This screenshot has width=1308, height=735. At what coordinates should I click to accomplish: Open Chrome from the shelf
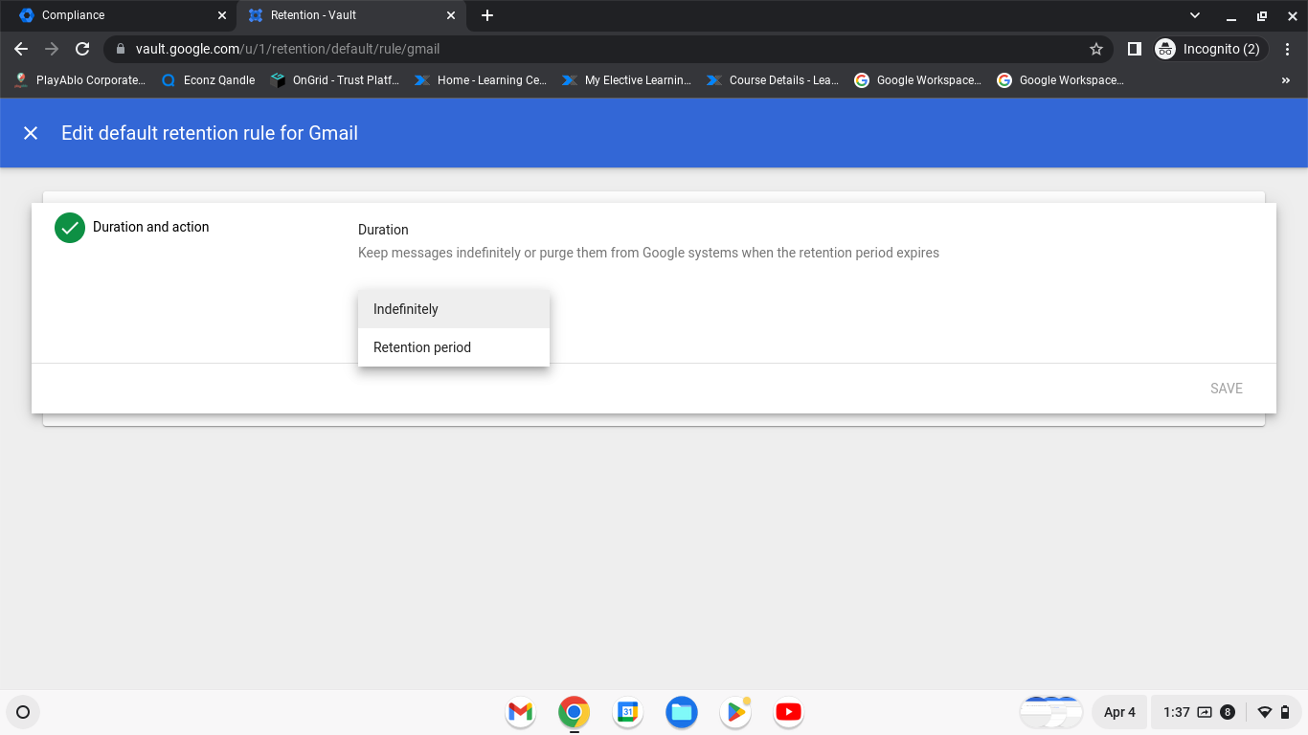(574, 712)
